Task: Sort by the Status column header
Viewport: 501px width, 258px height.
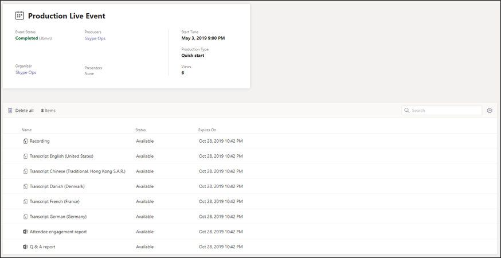Action: tap(140, 130)
